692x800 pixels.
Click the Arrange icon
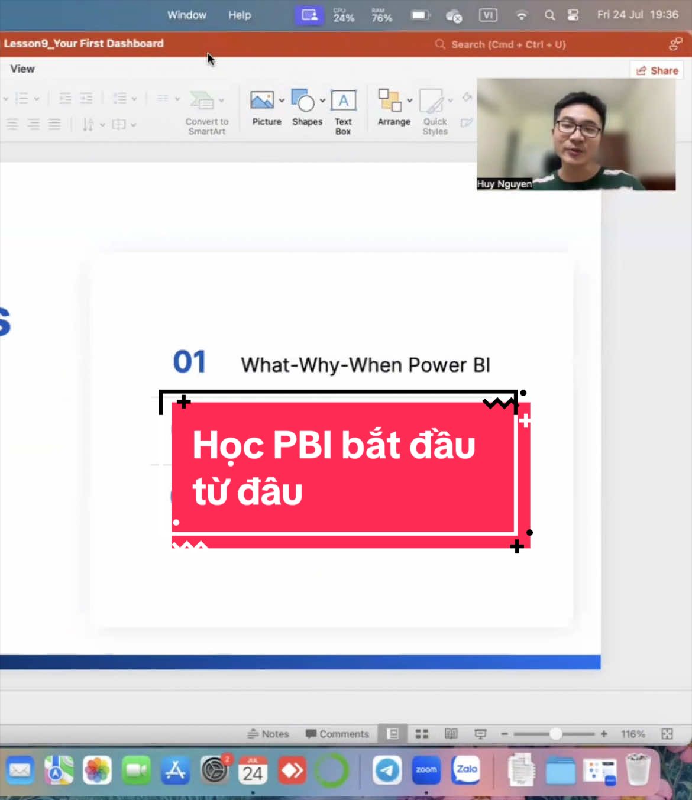tap(390, 100)
